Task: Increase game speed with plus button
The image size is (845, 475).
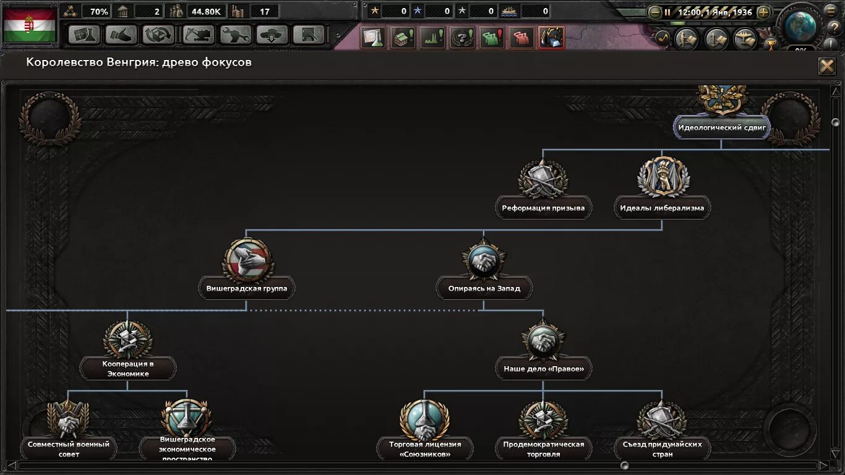Action: [x=763, y=12]
